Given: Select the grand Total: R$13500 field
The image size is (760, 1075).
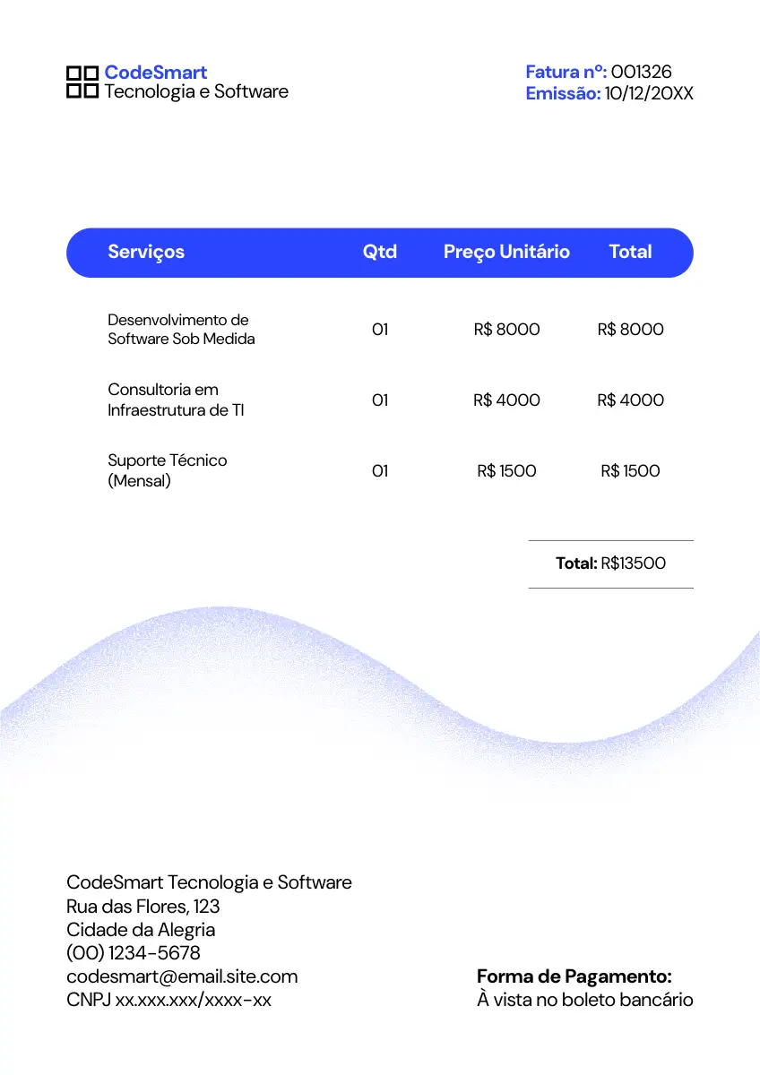Looking at the screenshot, I should (x=610, y=563).
